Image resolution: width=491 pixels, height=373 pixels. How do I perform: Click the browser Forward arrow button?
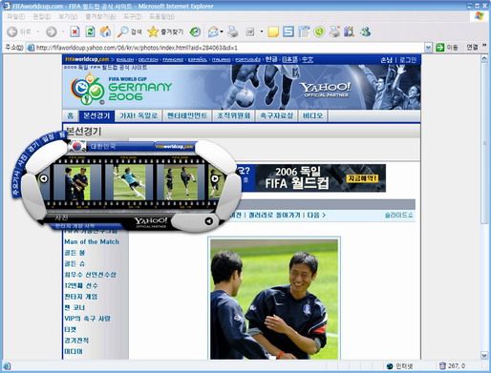click(x=52, y=31)
